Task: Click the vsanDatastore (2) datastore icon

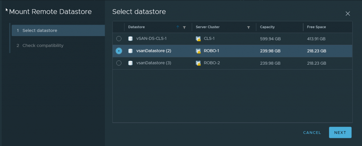Action: [130, 51]
